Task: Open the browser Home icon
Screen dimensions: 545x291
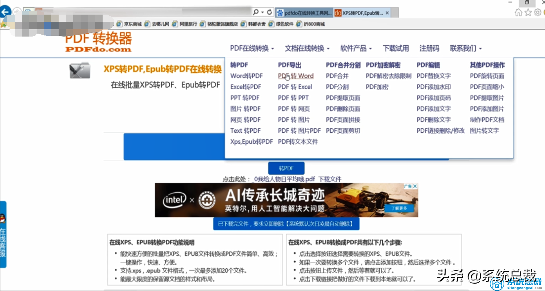Action: [518, 12]
